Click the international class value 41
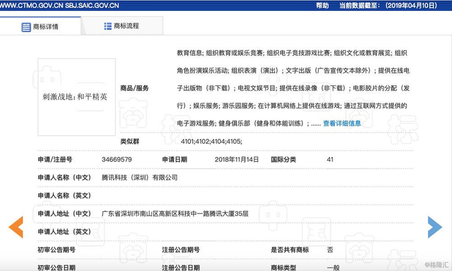The width and height of the screenshot is (452, 271). point(330,159)
